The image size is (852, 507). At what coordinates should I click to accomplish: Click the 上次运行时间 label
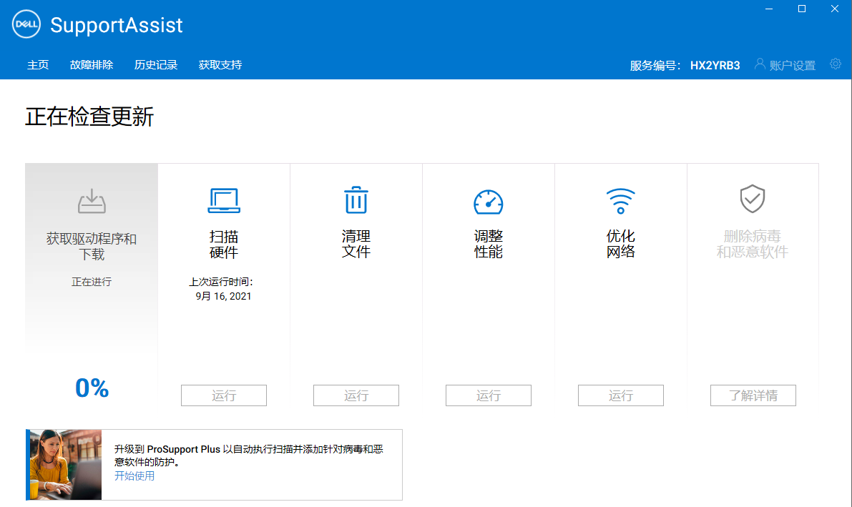221,282
